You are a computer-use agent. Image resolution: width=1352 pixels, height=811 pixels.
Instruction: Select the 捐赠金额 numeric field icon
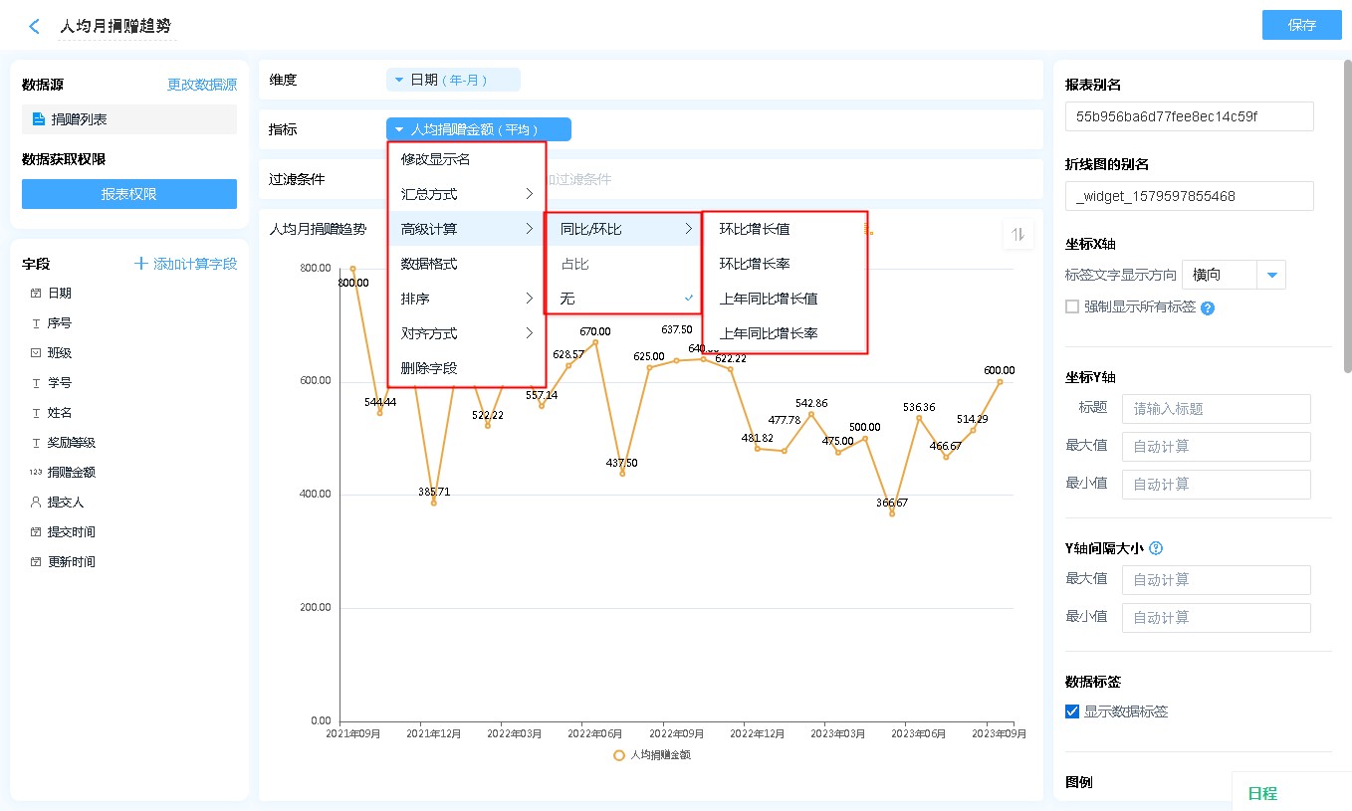[36, 473]
